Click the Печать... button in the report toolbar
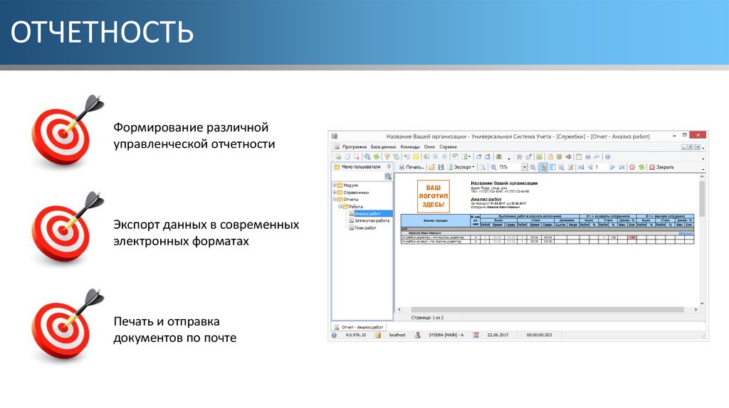The height and width of the screenshot is (408, 729). pyautogui.click(x=411, y=167)
